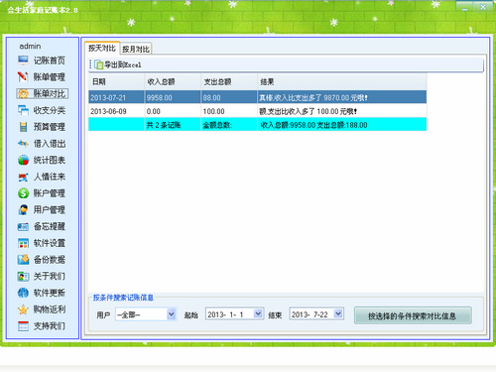Viewport: 496px width, 372px height.
Task: Click the 支出总额 column header
Action: coord(229,81)
